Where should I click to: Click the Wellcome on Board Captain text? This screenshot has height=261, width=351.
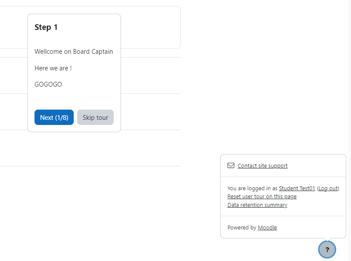pos(74,52)
